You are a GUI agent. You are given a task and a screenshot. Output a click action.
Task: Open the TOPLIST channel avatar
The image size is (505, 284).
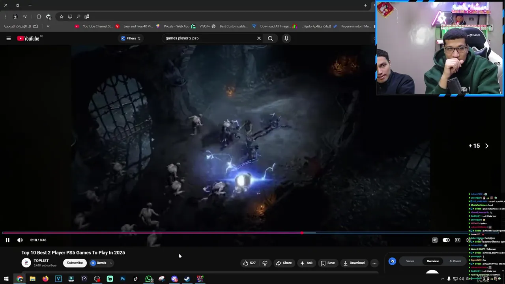(26, 263)
